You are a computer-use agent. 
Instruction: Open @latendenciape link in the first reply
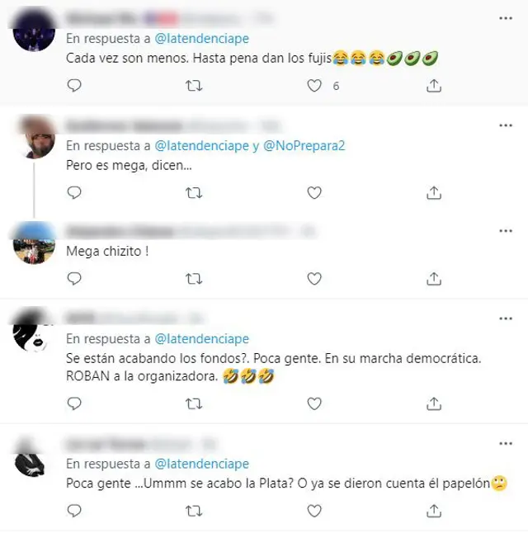click(201, 39)
